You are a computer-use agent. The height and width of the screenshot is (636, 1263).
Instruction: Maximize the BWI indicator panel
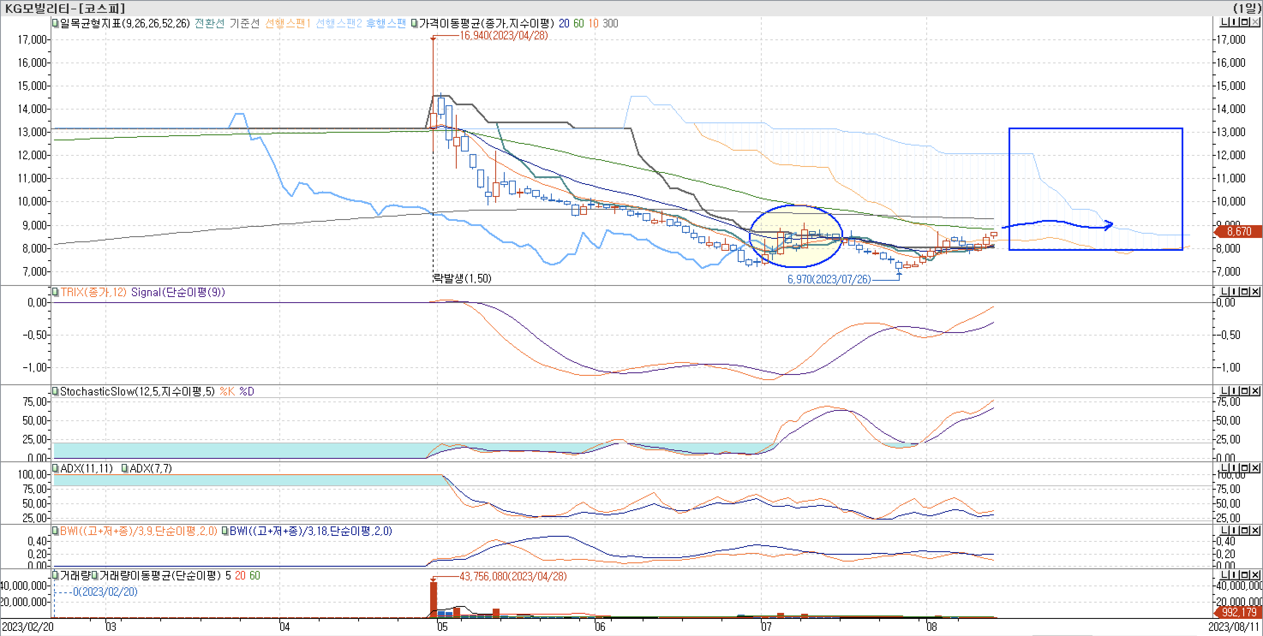(1245, 531)
